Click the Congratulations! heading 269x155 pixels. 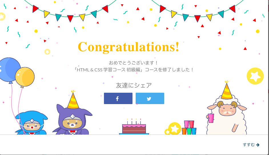pyautogui.click(x=129, y=47)
